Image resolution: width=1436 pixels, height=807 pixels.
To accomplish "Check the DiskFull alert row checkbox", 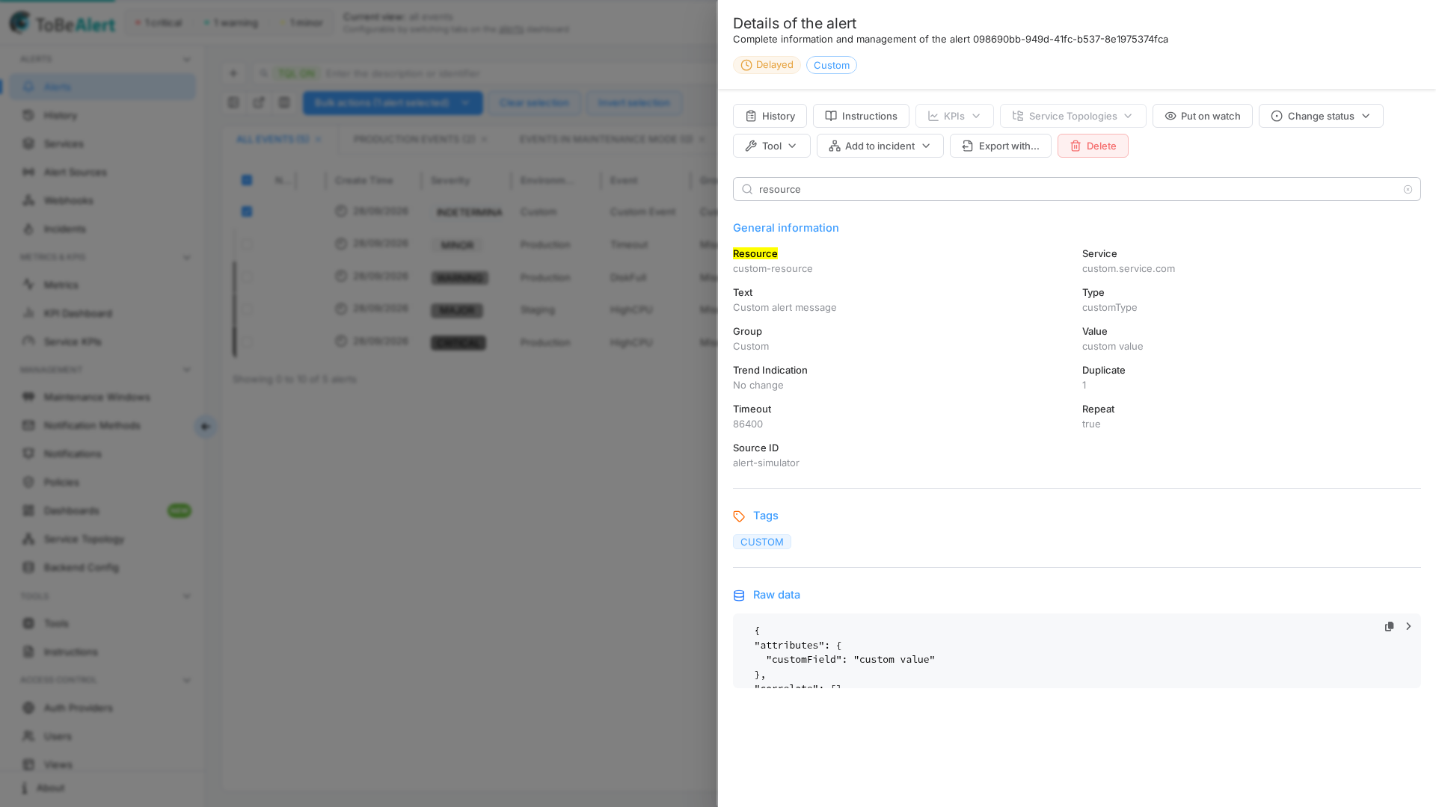I will (247, 277).
